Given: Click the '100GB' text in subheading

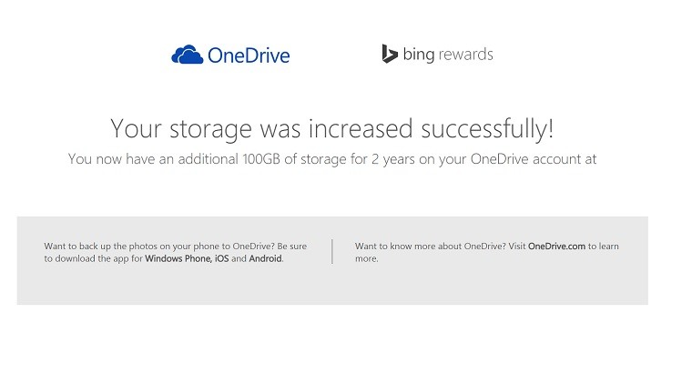Looking at the screenshot, I should click(261, 158).
